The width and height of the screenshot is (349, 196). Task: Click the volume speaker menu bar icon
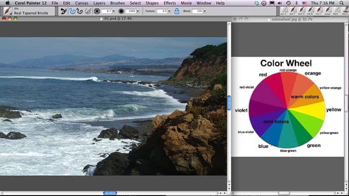coord(280,3)
